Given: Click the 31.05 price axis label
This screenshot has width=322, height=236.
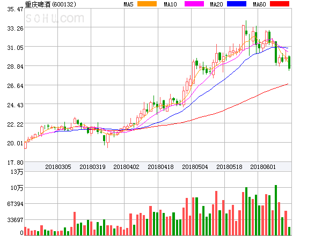Looking at the screenshot, I should point(15,48).
